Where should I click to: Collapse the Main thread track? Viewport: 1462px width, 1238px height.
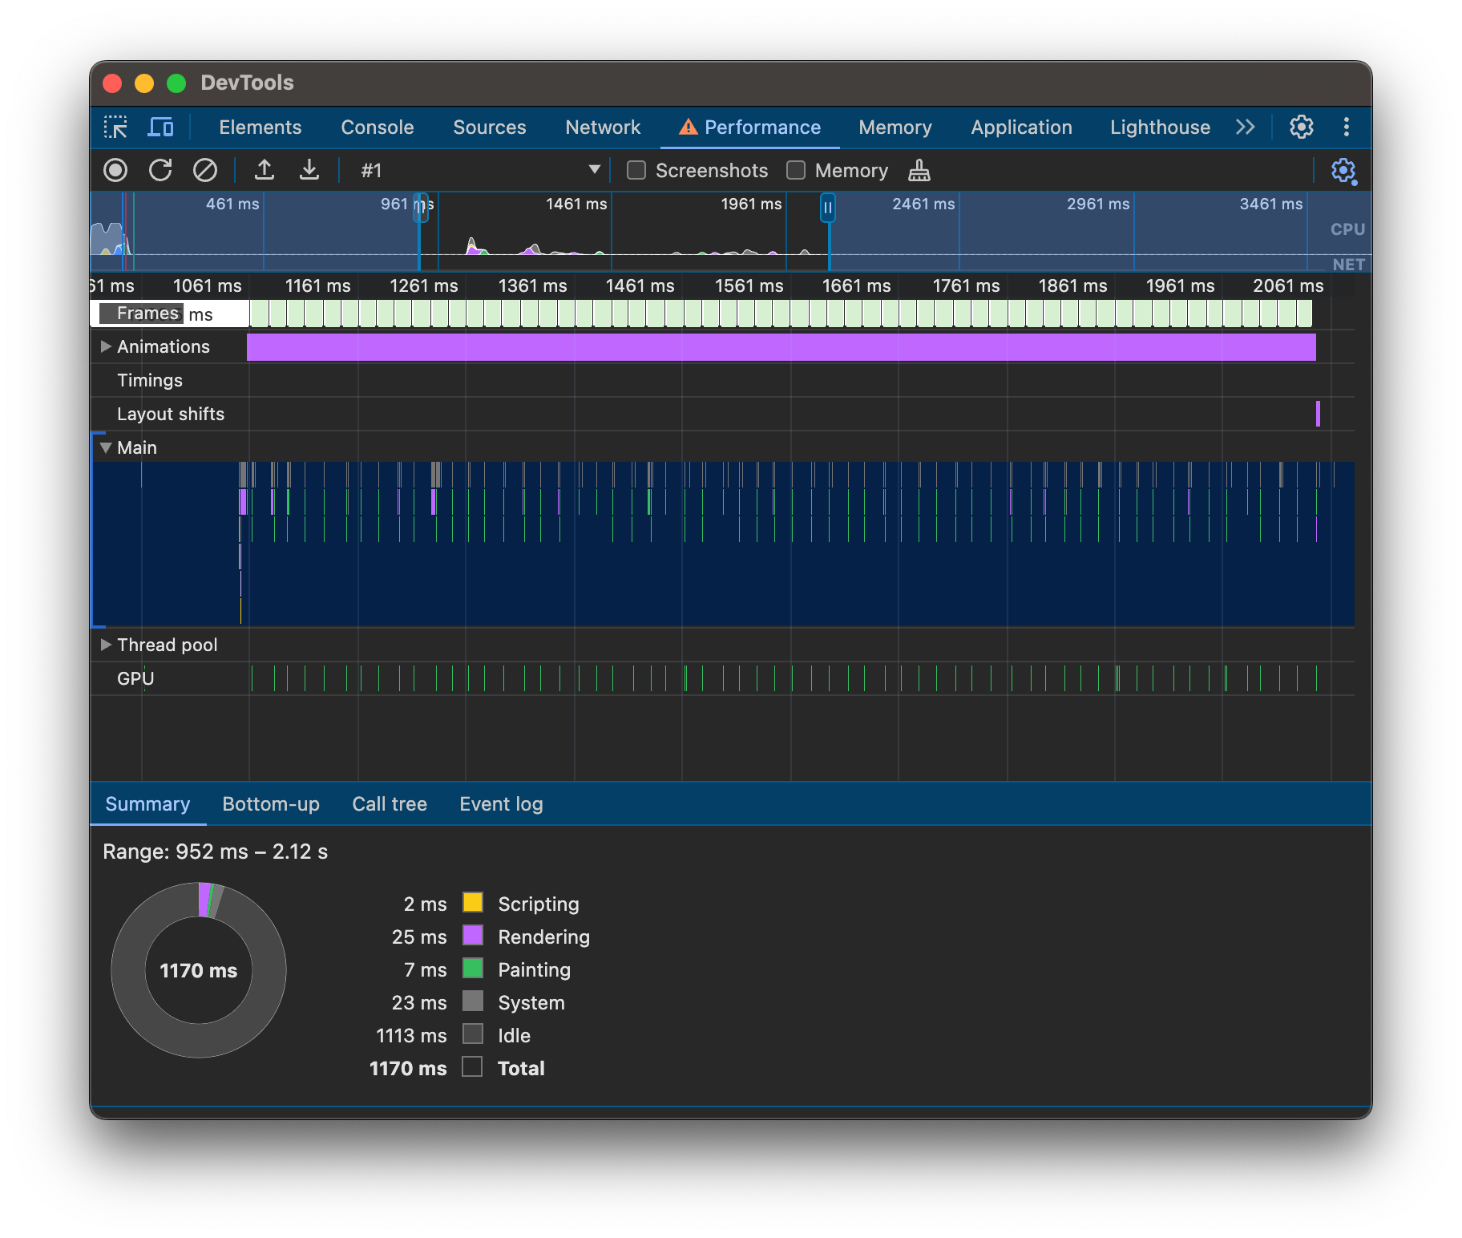[106, 447]
